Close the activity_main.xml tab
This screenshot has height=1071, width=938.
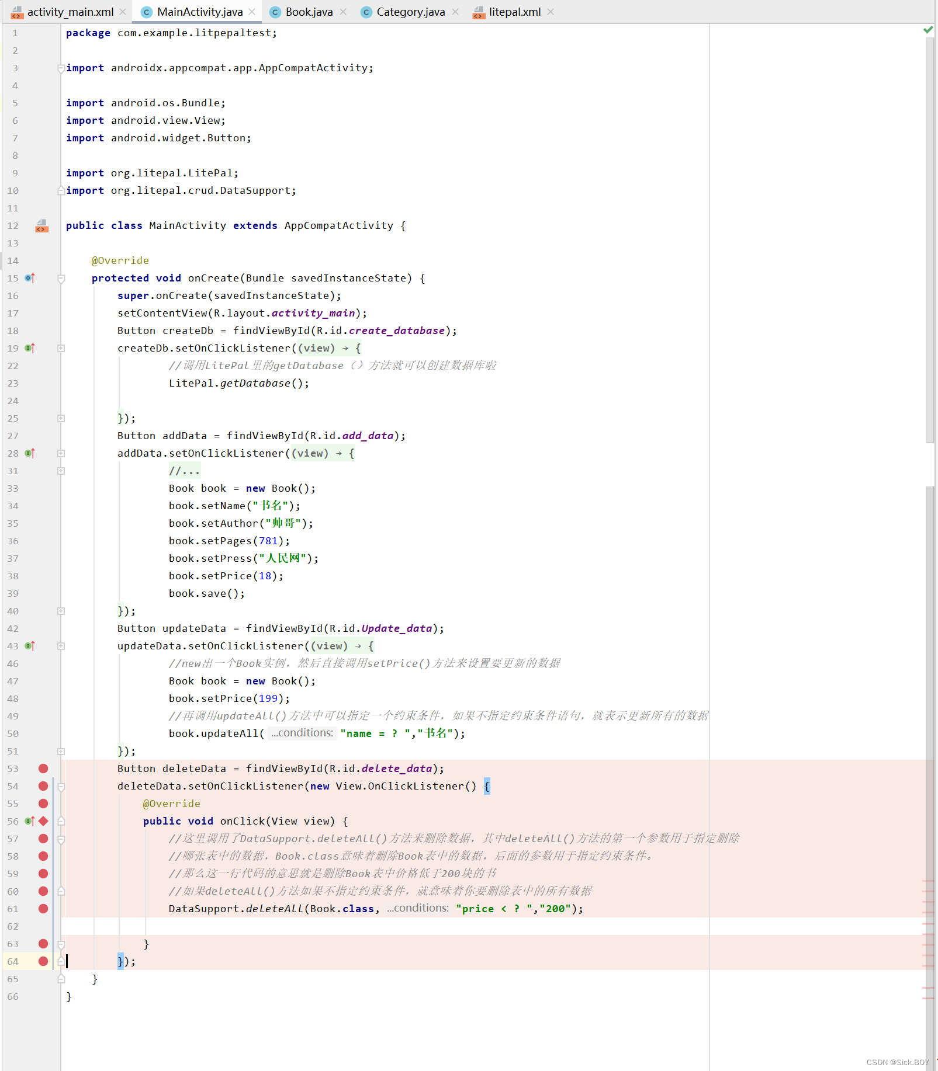[123, 12]
